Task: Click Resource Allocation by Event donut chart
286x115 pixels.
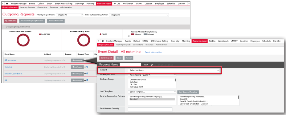Action: pos(23,40)
